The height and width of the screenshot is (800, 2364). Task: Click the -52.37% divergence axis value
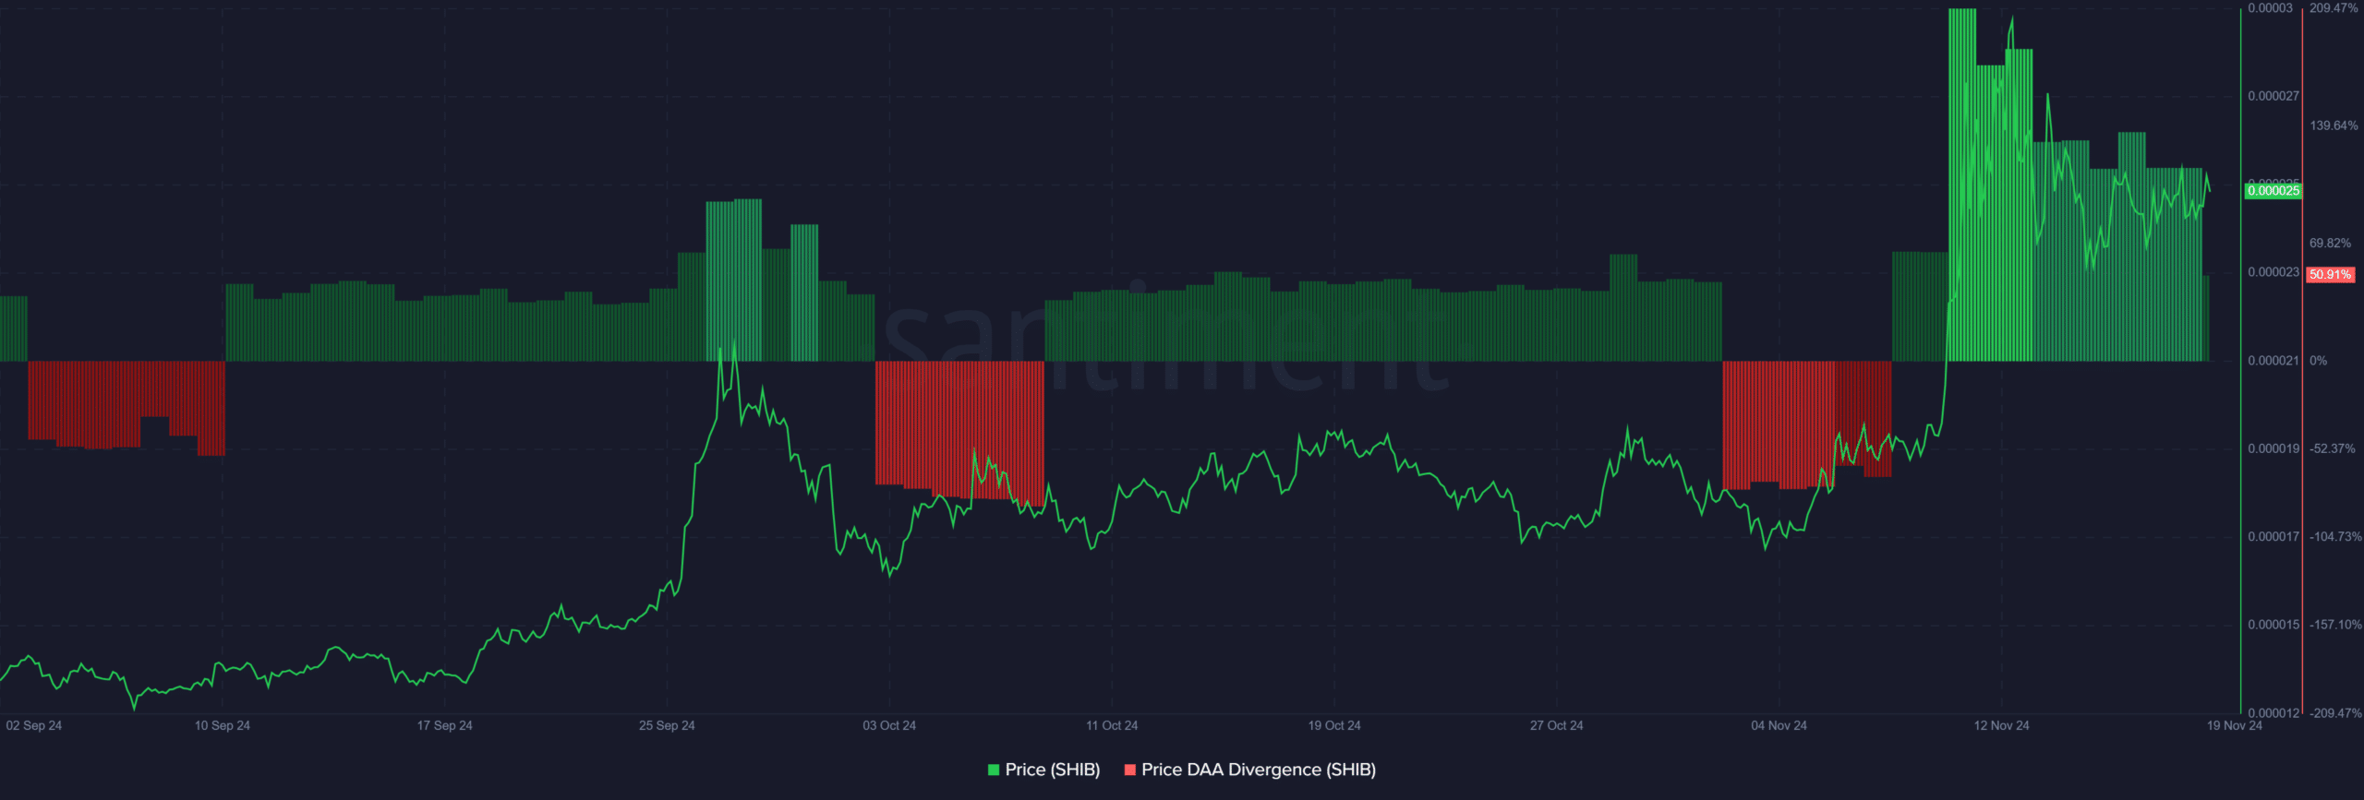tap(2332, 448)
